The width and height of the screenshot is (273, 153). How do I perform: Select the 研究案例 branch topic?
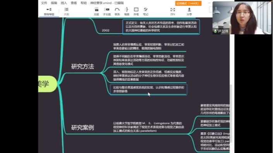(x=82, y=127)
